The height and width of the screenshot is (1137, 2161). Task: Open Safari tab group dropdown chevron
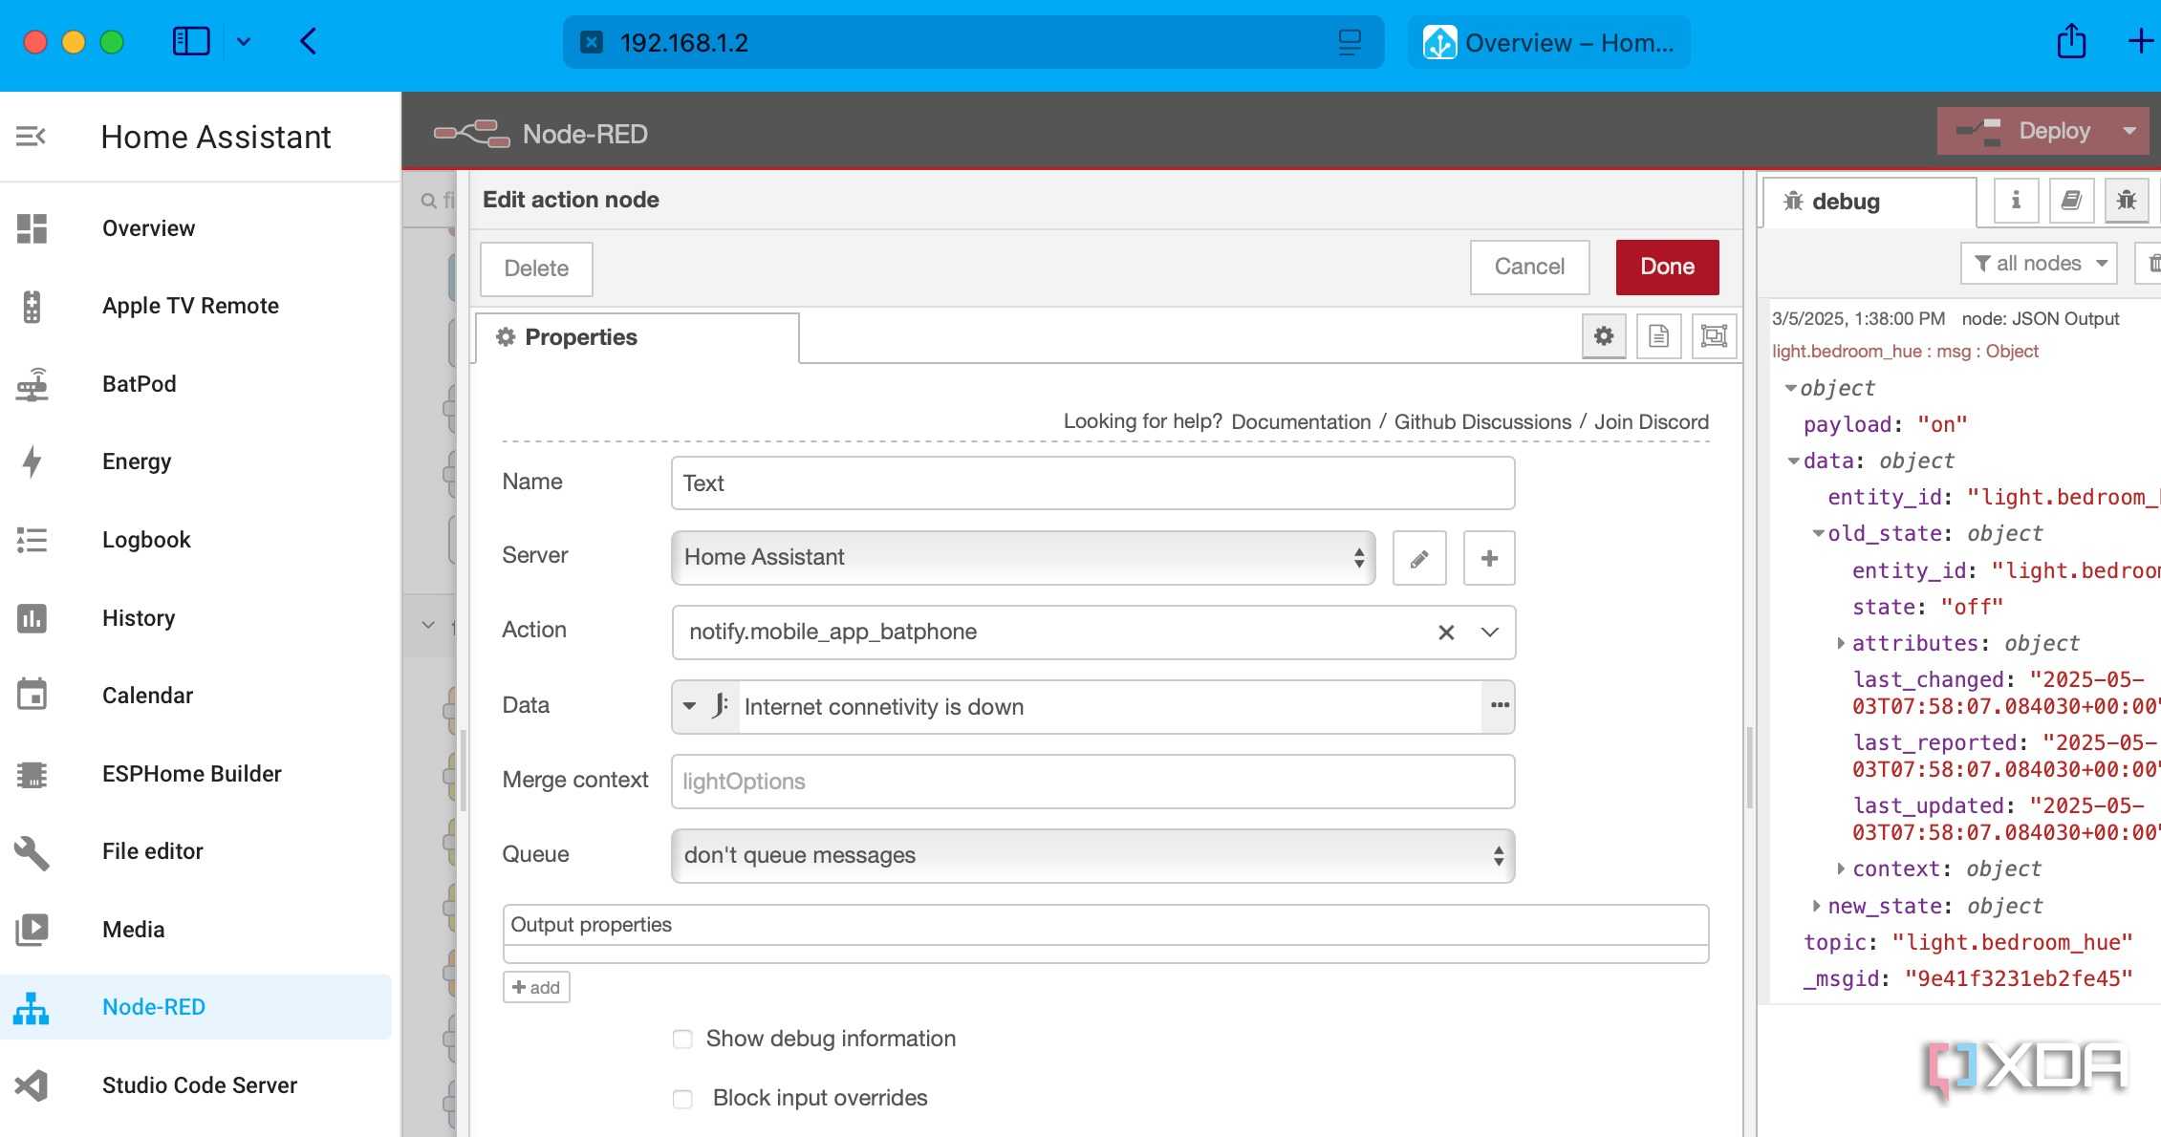click(244, 41)
